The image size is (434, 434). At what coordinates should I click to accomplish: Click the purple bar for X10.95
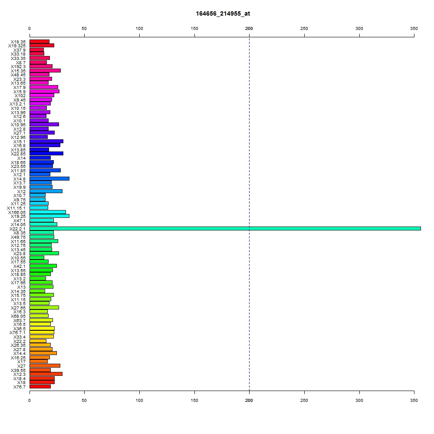click(44, 125)
